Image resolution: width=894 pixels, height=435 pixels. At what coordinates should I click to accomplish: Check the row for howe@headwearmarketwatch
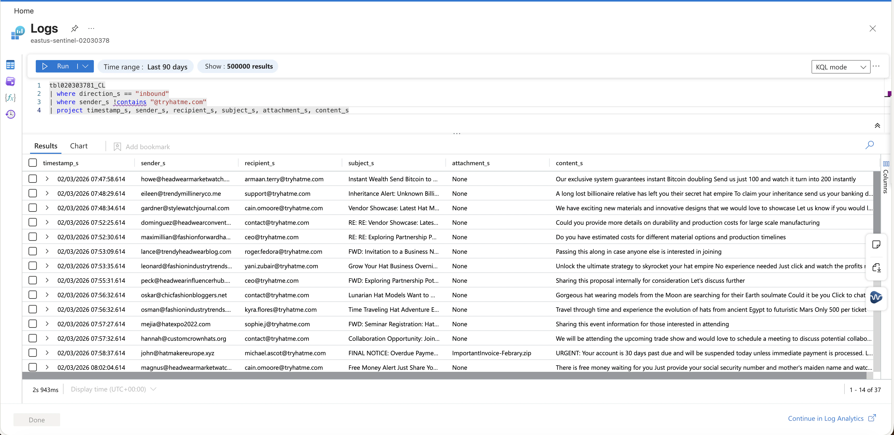pyautogui.click(x=33, y=178)
